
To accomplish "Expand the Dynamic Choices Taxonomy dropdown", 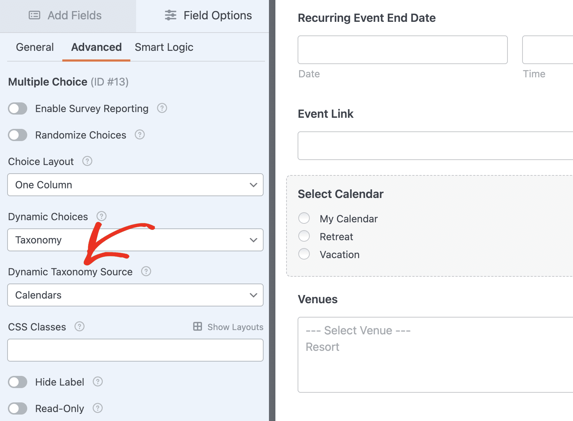I will (x=135, y=240).
